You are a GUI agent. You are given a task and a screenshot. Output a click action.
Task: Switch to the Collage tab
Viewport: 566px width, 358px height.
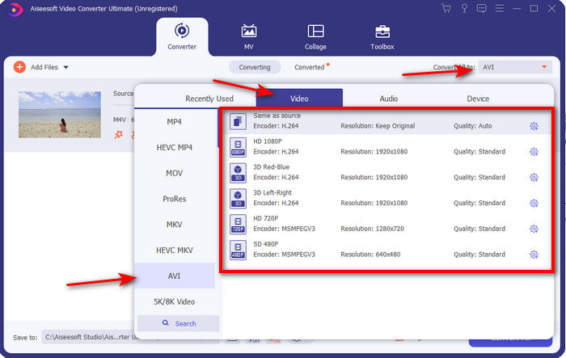tap(315, 37)
